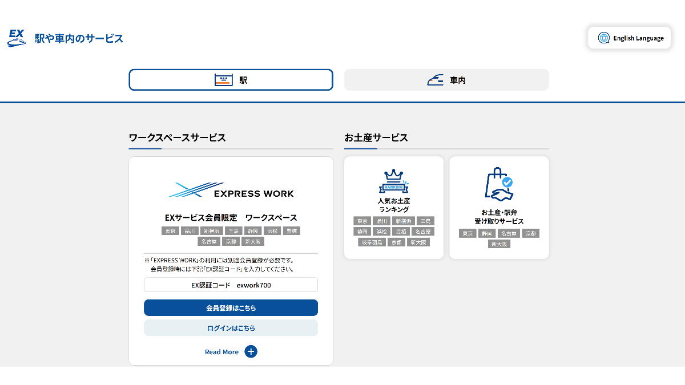Click 浜松 tag in the ranking card
The height and width of the screenshot is (385, 685).
tap(382, 232)
